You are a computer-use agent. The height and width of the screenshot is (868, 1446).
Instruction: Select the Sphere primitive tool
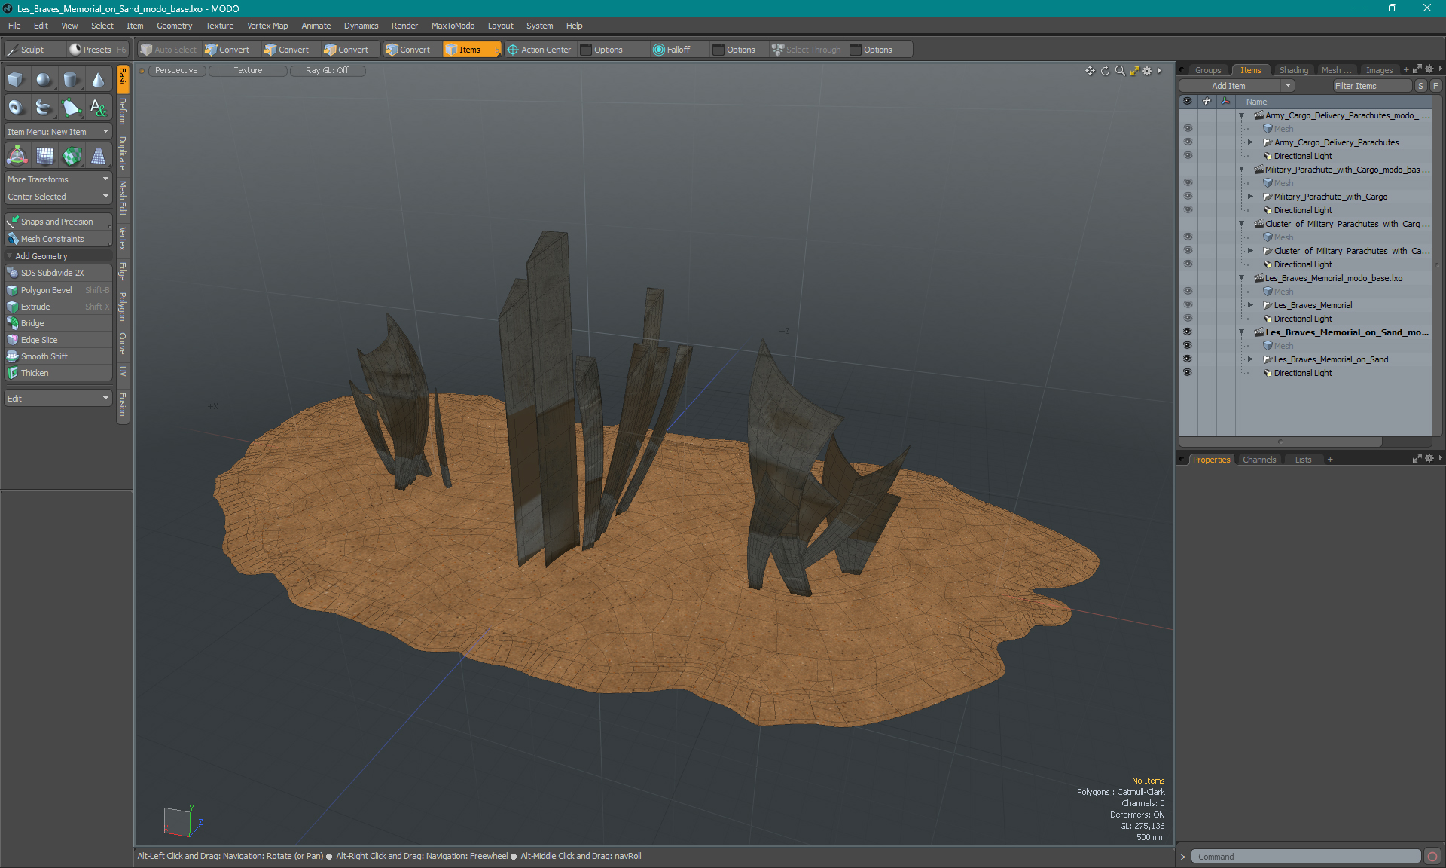coord(44,80)
